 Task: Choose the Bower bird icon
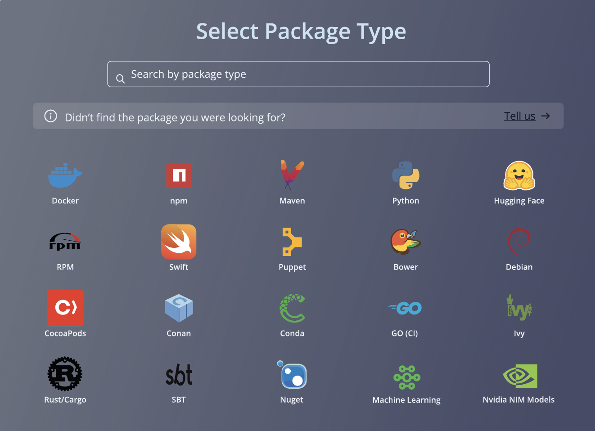(406, 242)
